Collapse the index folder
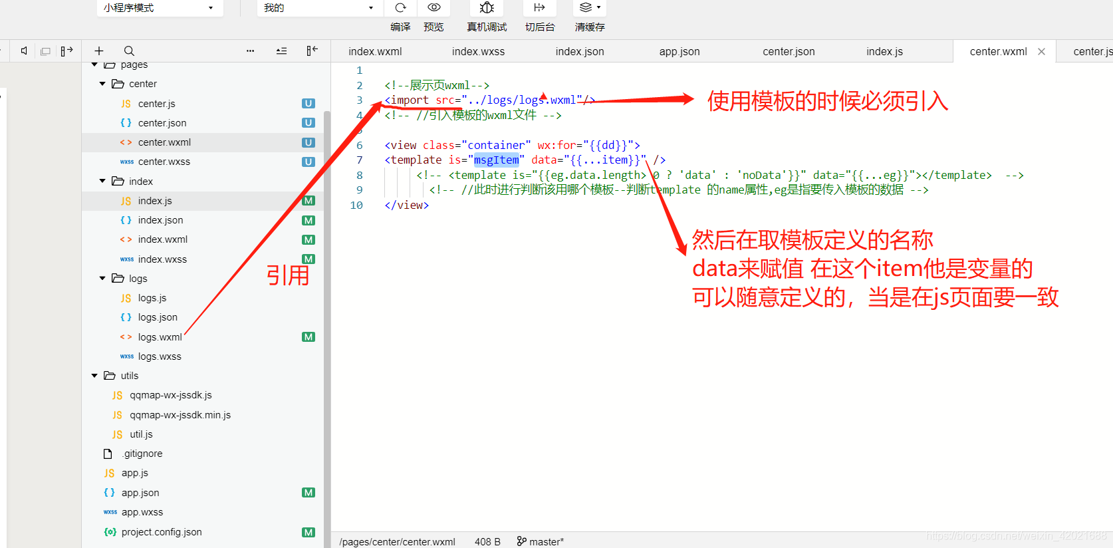The height and width of the screenshot is (548, 1113). point(102,181)
